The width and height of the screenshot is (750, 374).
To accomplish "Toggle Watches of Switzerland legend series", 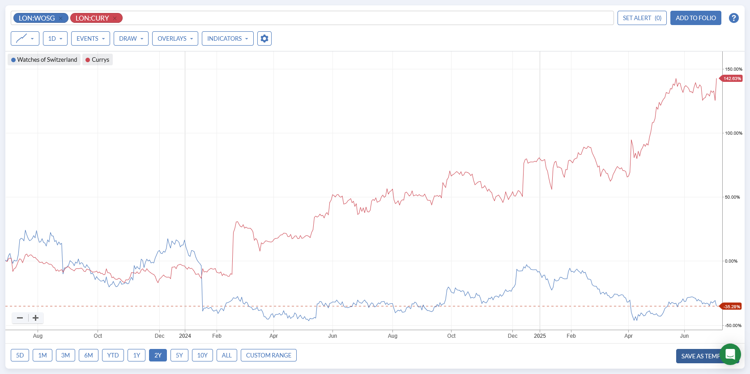I will 44,59.
